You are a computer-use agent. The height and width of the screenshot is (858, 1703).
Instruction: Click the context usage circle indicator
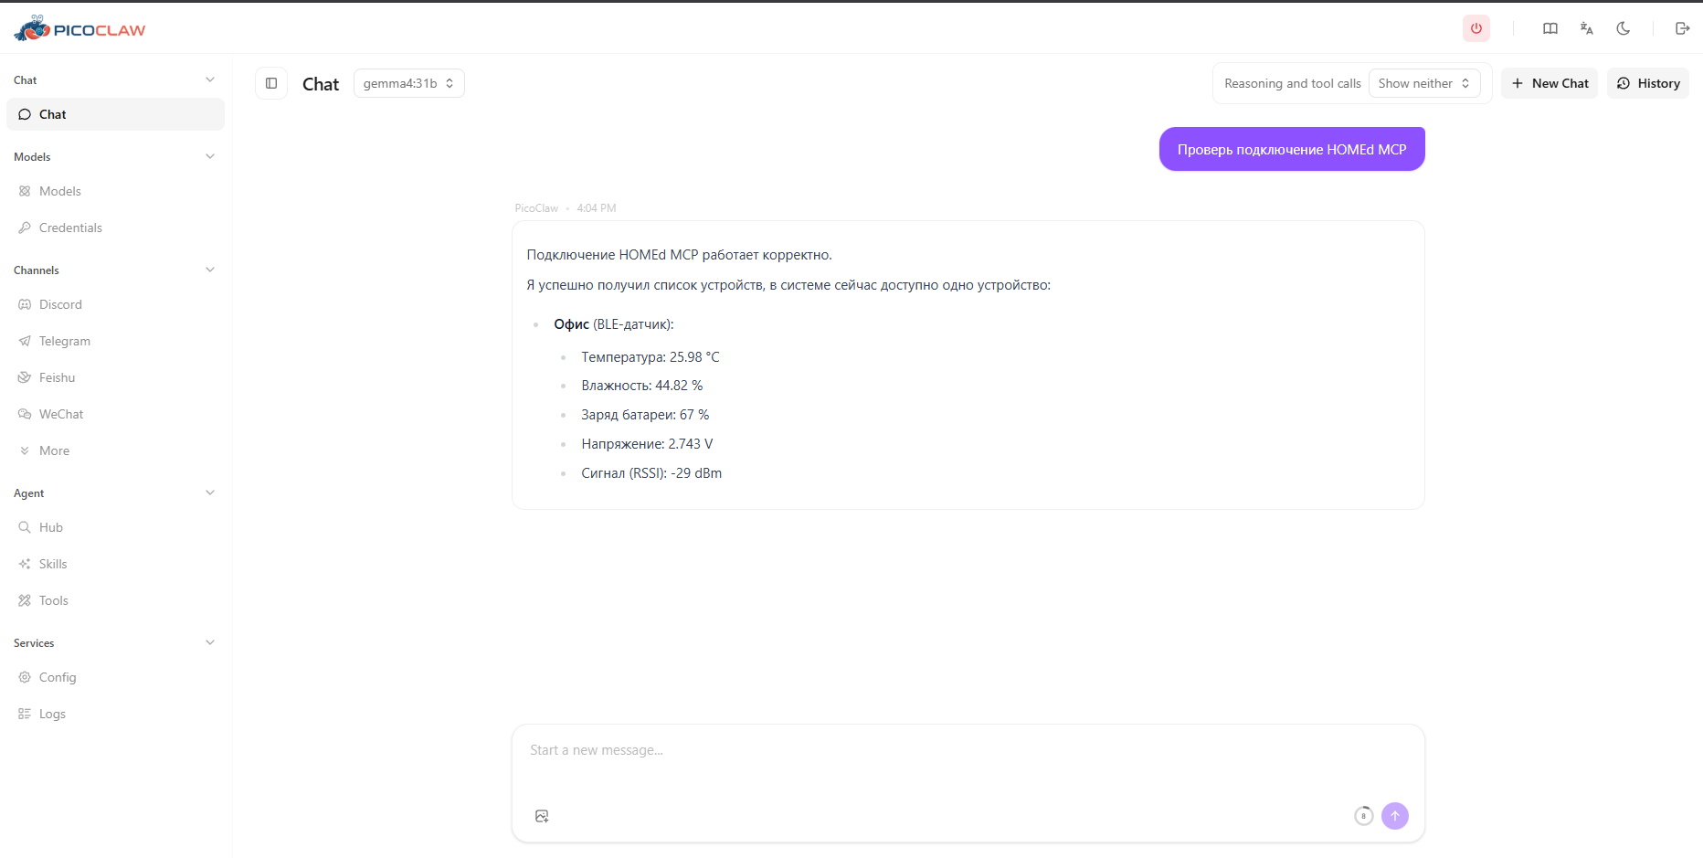point(1363,816)
